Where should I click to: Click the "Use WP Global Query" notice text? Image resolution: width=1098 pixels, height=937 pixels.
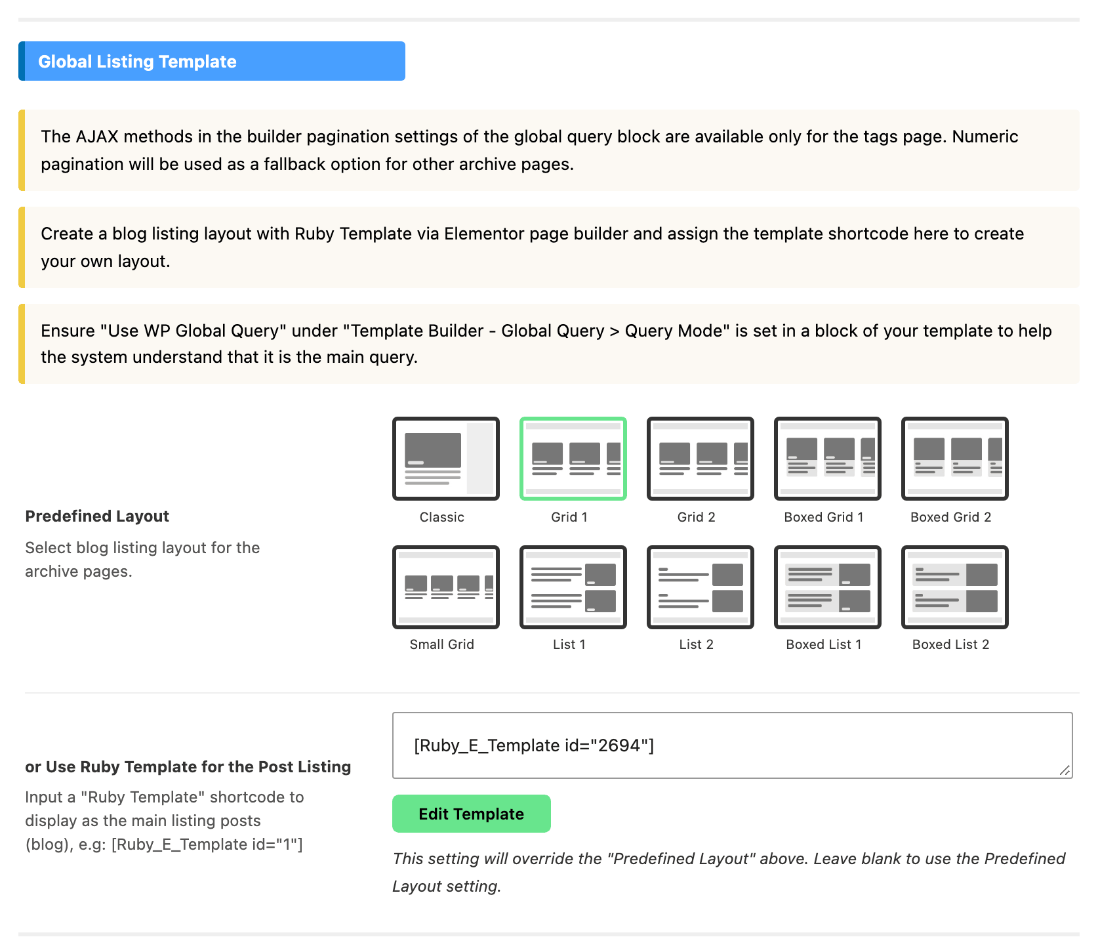click(546, 344)
